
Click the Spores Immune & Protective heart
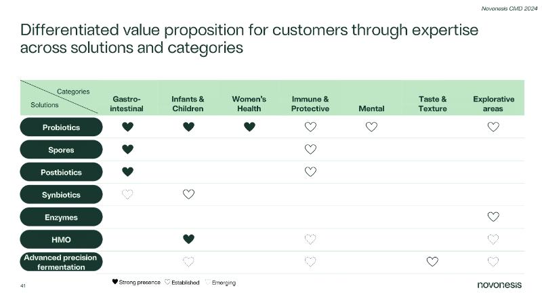(310, 149)
